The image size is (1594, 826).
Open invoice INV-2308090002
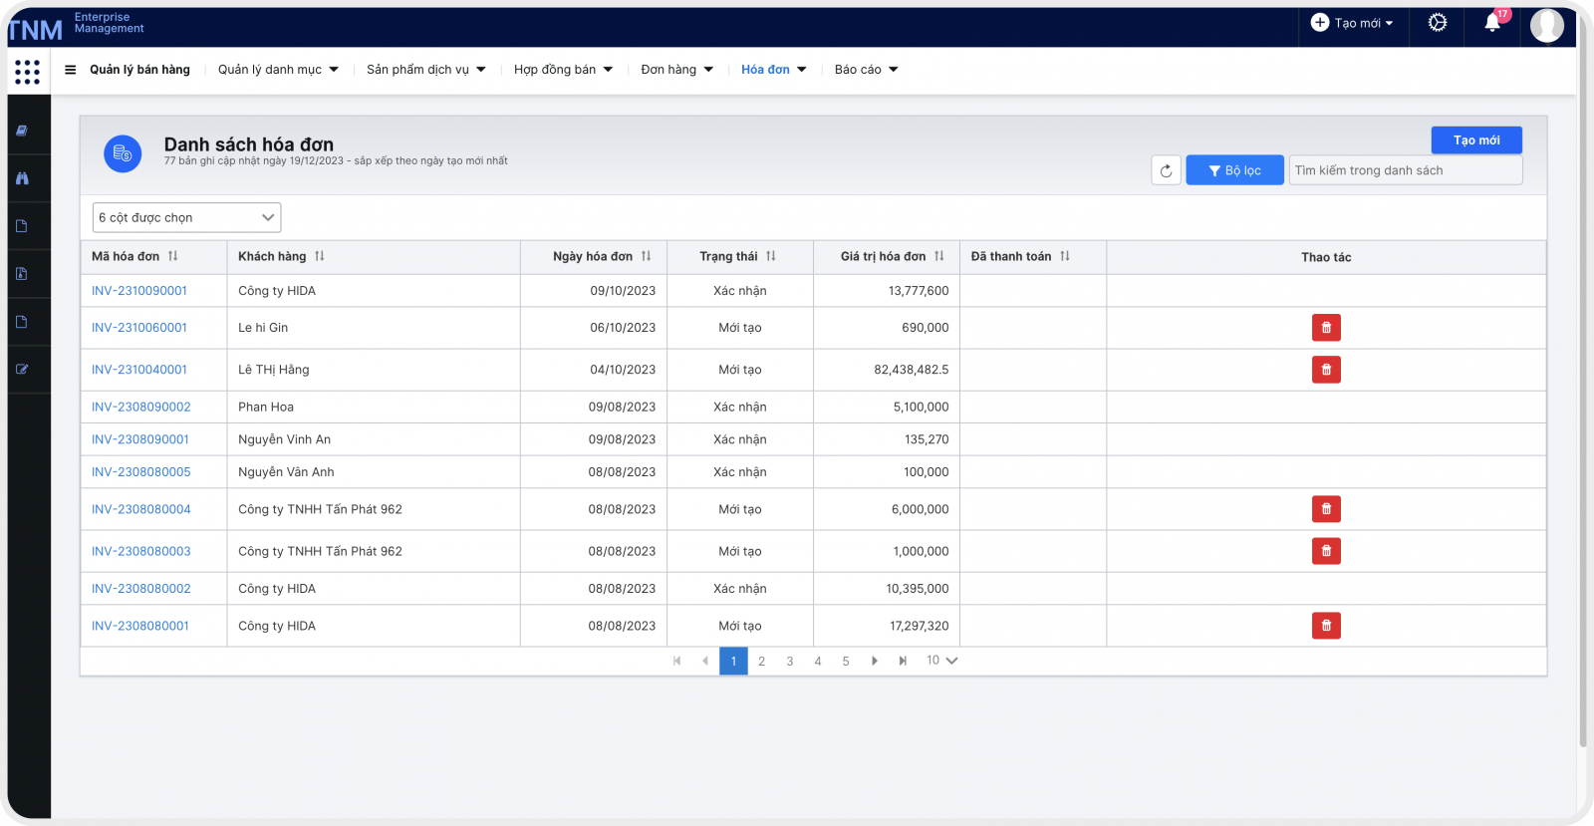point(141,407)
